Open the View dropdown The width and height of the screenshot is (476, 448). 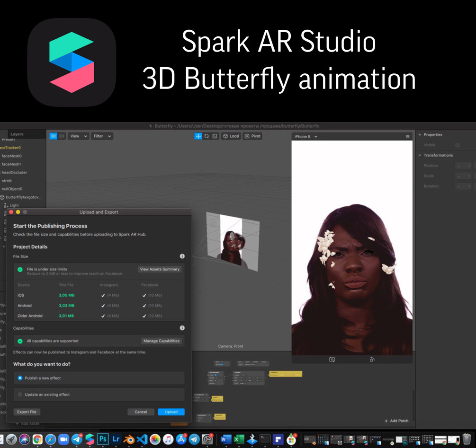coord(79,136)
